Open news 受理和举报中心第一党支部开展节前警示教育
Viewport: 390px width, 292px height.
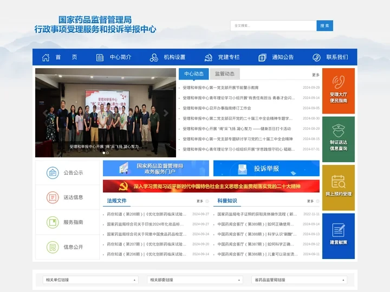coord(220,88)
